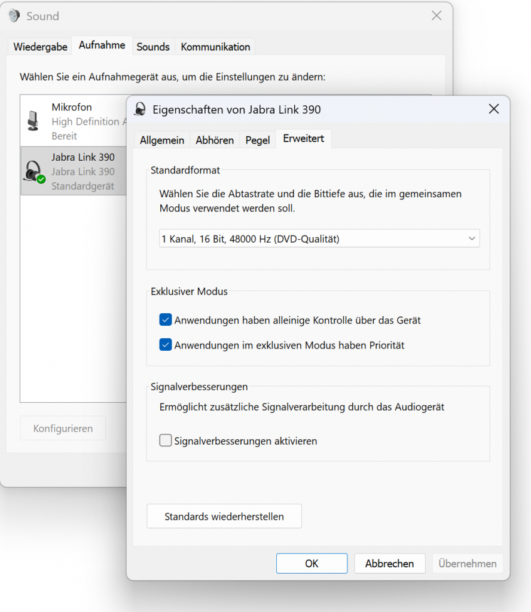531x612 pixels.
Task: Click the 'Bereit' status under Mikrofon
Action: 65,136
